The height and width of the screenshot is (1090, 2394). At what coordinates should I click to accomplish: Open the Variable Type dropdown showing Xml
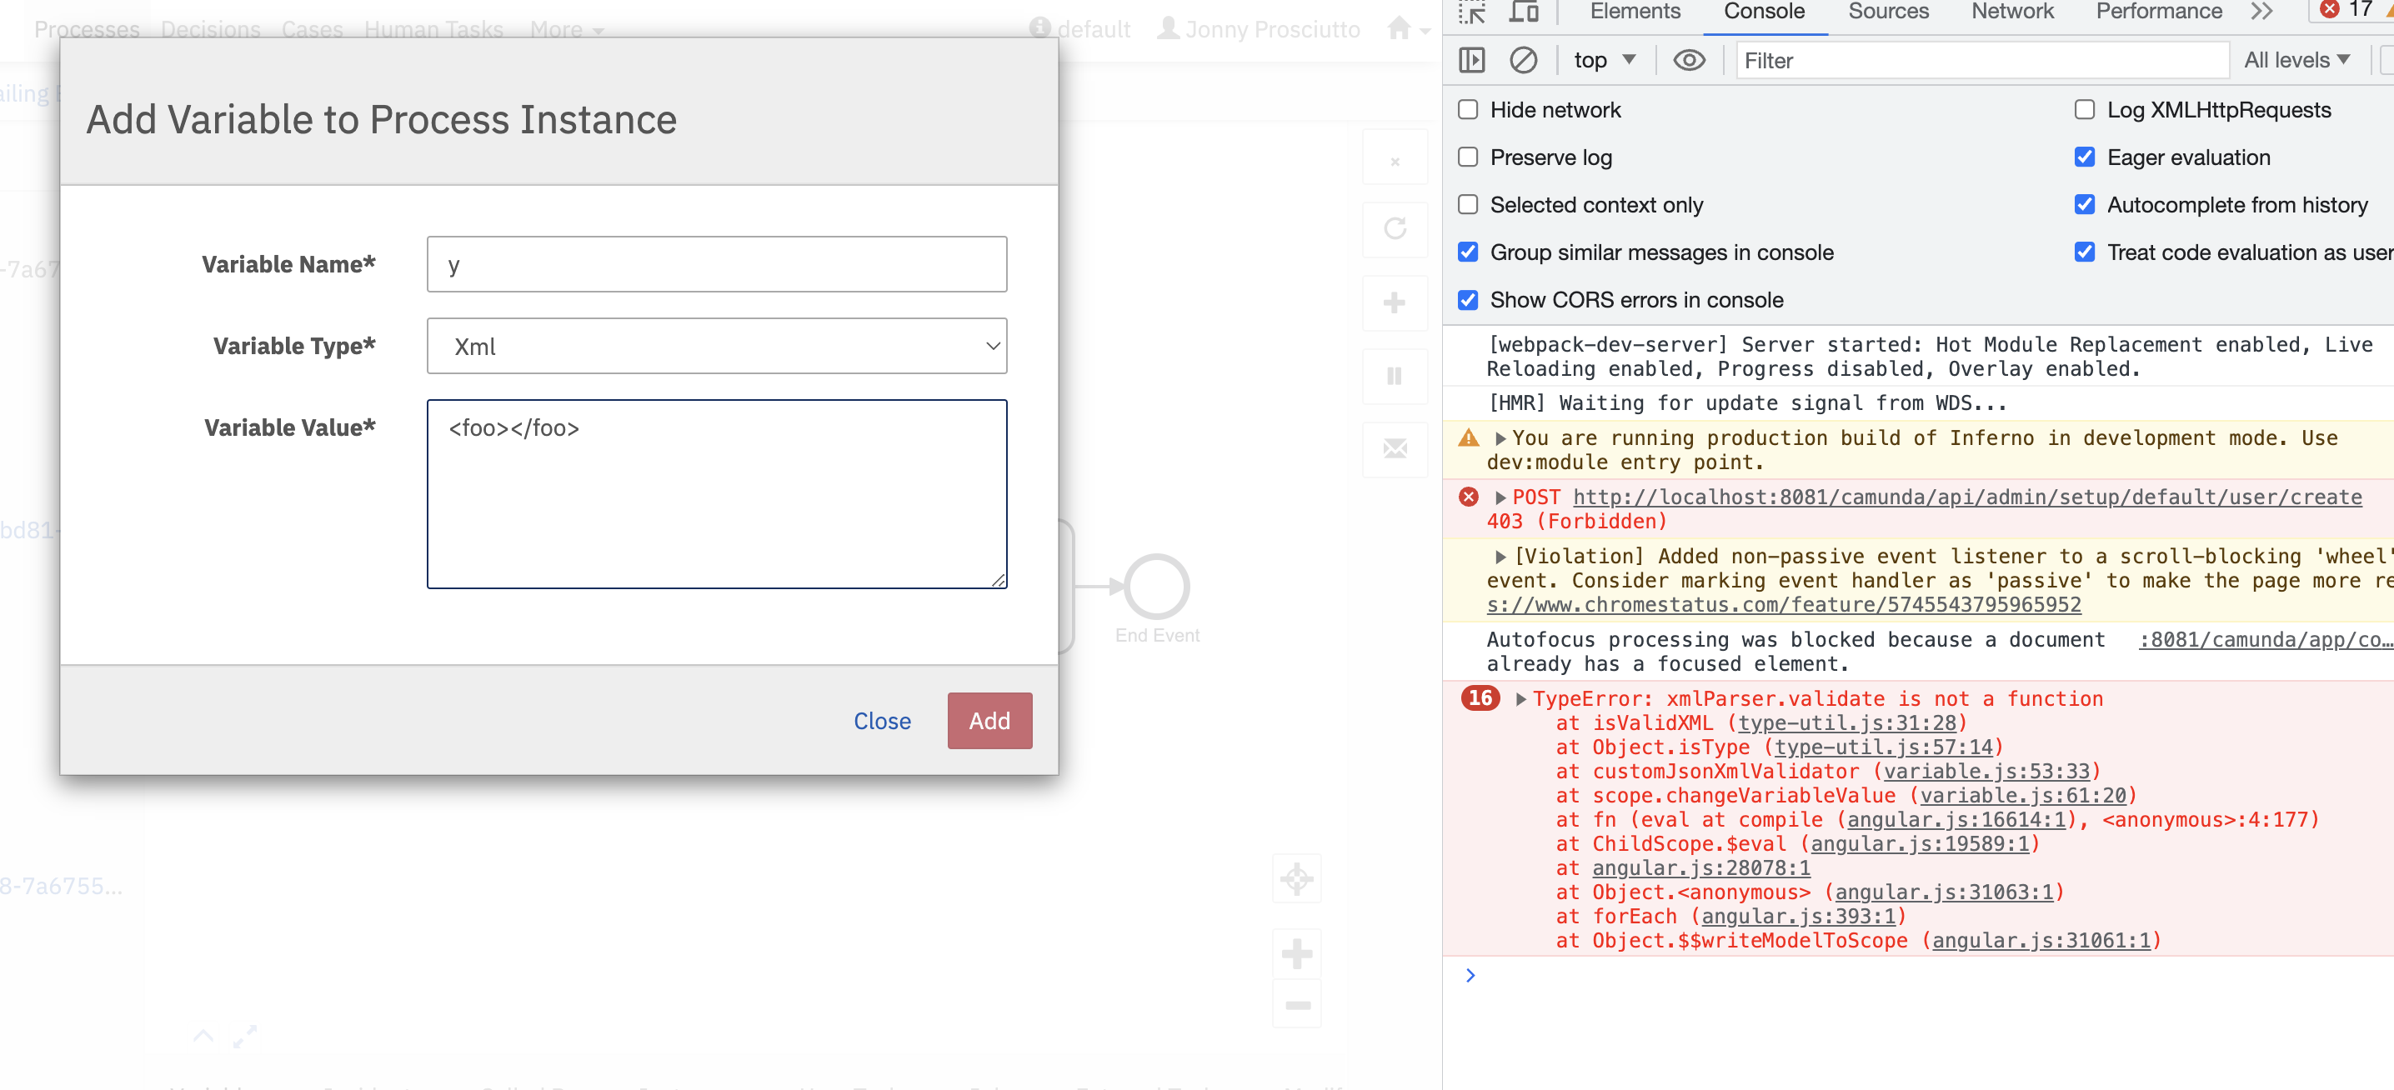pyautogui.click(x=715, y=346)
